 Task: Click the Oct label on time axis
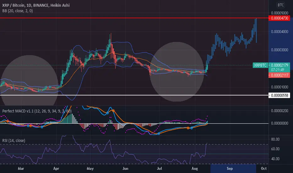point(264,169)
